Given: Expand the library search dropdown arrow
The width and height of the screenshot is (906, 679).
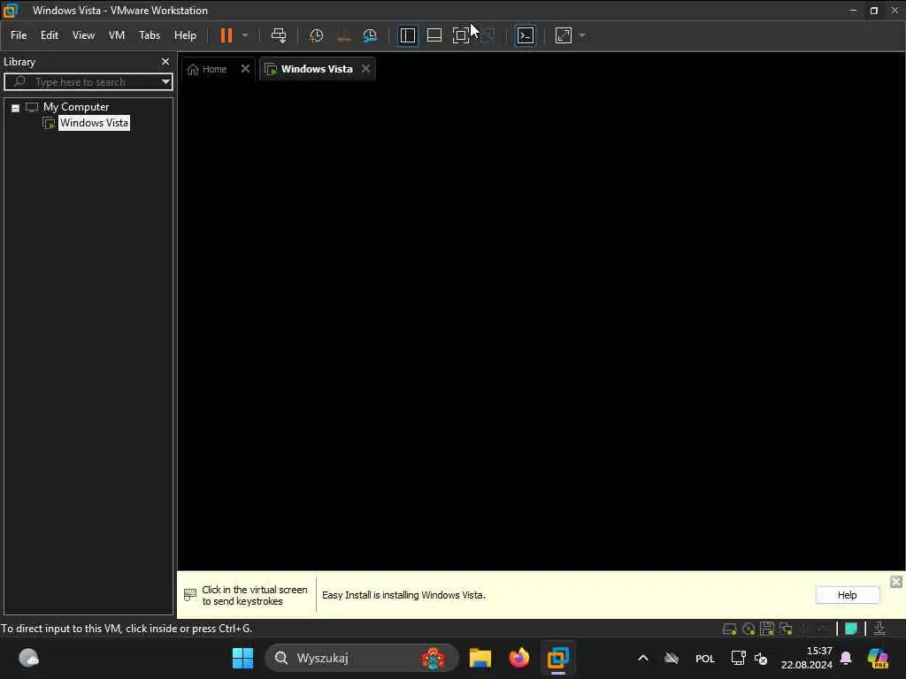Looking at the screenshot, I should pyautogui.click(x=165, y=82).
